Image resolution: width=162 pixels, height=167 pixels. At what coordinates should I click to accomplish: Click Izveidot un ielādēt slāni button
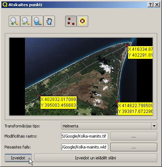(95, 158)
